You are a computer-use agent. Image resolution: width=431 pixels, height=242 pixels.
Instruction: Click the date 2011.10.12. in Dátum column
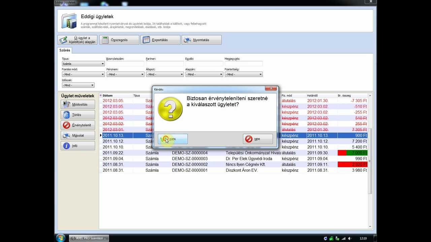113,141
